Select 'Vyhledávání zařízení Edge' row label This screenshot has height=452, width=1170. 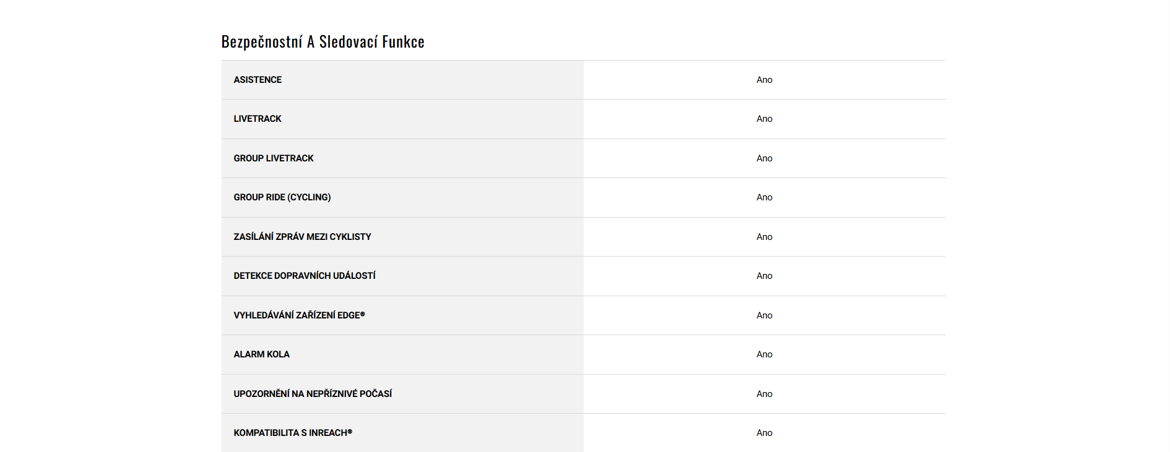pyautogui.click(x=299, y=315)
